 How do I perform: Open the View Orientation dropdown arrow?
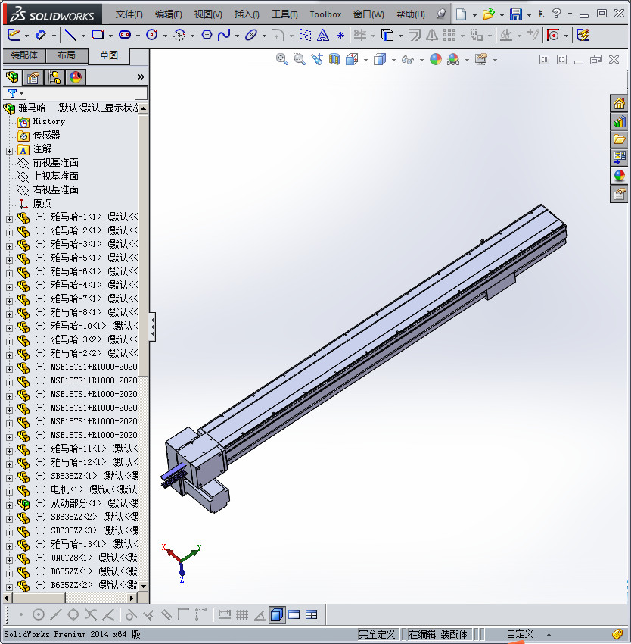365,60
